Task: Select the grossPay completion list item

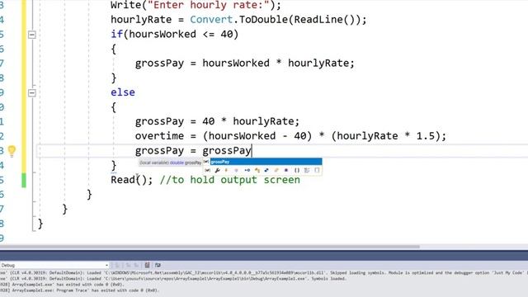Action: tap(266, 162)
